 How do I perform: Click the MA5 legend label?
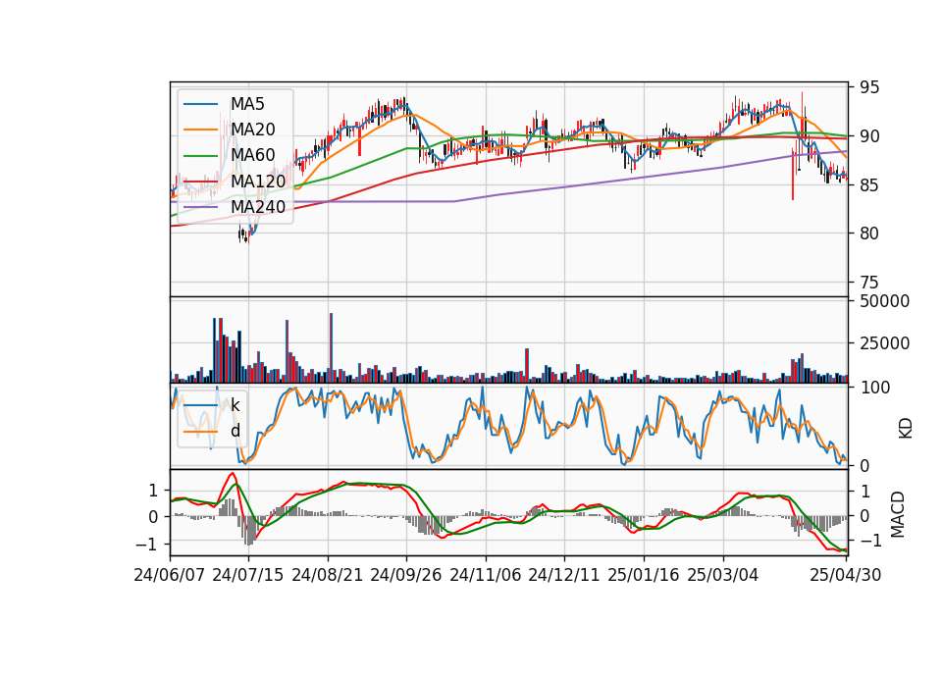point(247,104)
